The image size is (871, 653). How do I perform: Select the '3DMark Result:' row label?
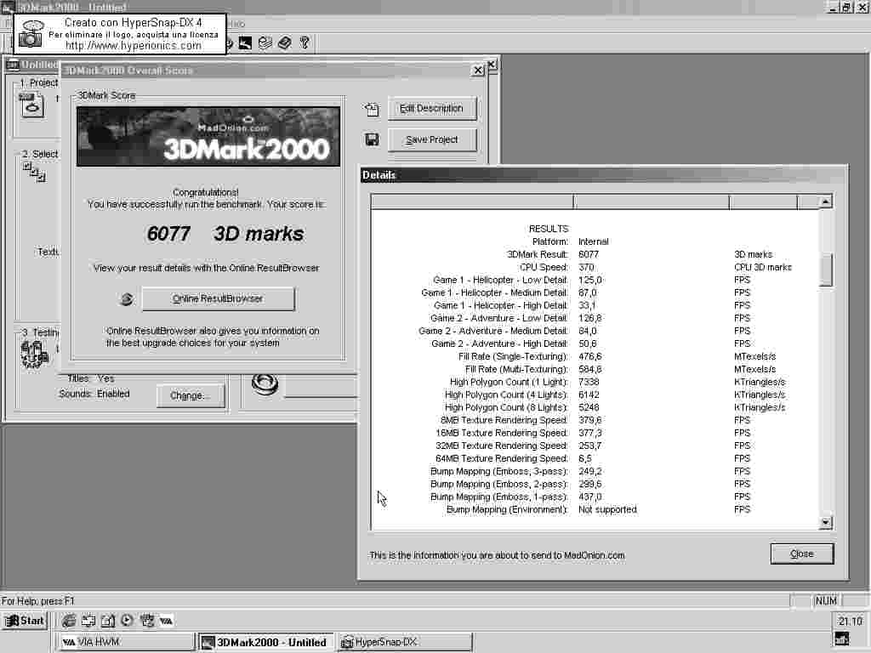tap(538, 254)
